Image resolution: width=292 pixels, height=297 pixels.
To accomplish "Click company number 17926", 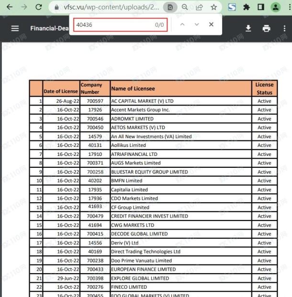I will (95, 110).
